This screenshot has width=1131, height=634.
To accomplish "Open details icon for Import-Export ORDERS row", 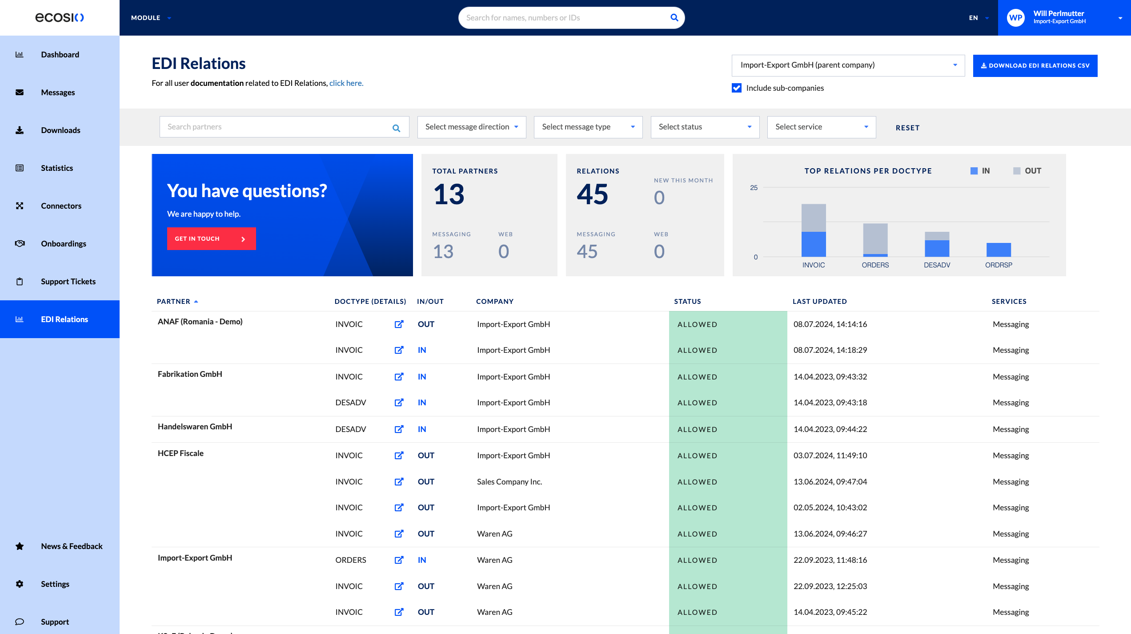I will [399, 560].
